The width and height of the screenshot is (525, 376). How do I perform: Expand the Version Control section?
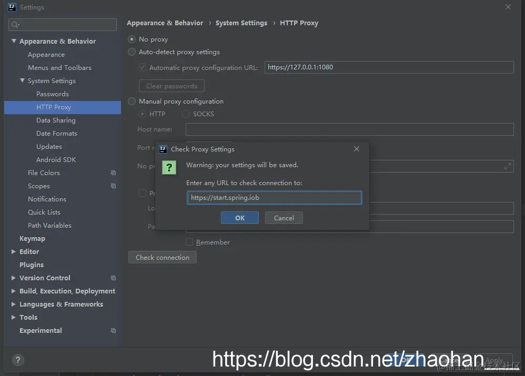coord(13,278)
